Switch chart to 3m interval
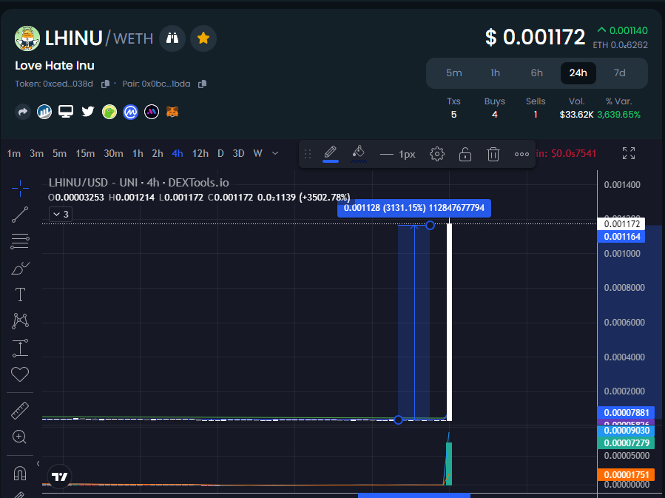Viewport: 665px width, 498px height. click(x=36, y=154)
